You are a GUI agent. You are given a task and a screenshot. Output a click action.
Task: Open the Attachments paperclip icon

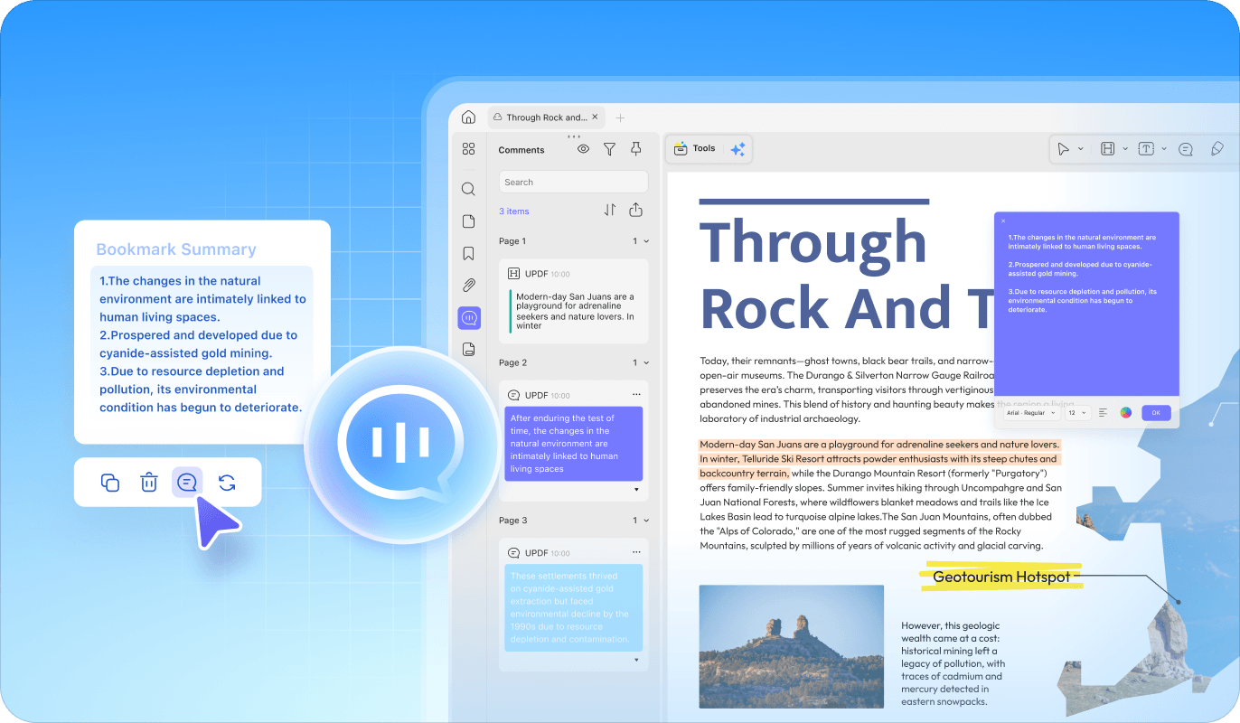point(468,286)
